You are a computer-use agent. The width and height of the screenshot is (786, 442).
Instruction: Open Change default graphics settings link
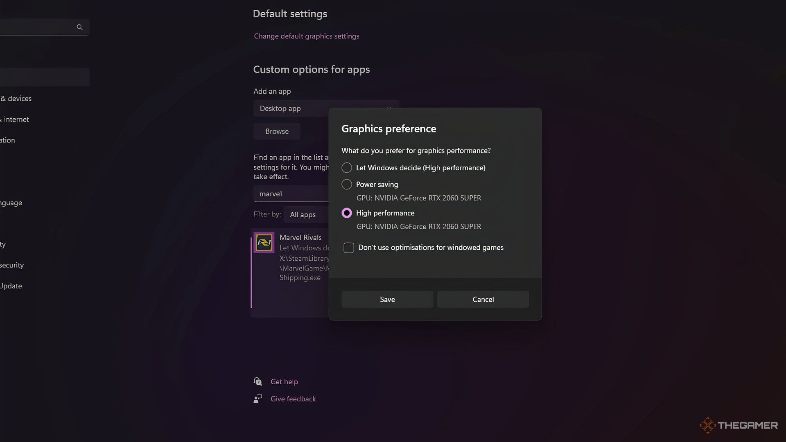(x=307, y=36)
